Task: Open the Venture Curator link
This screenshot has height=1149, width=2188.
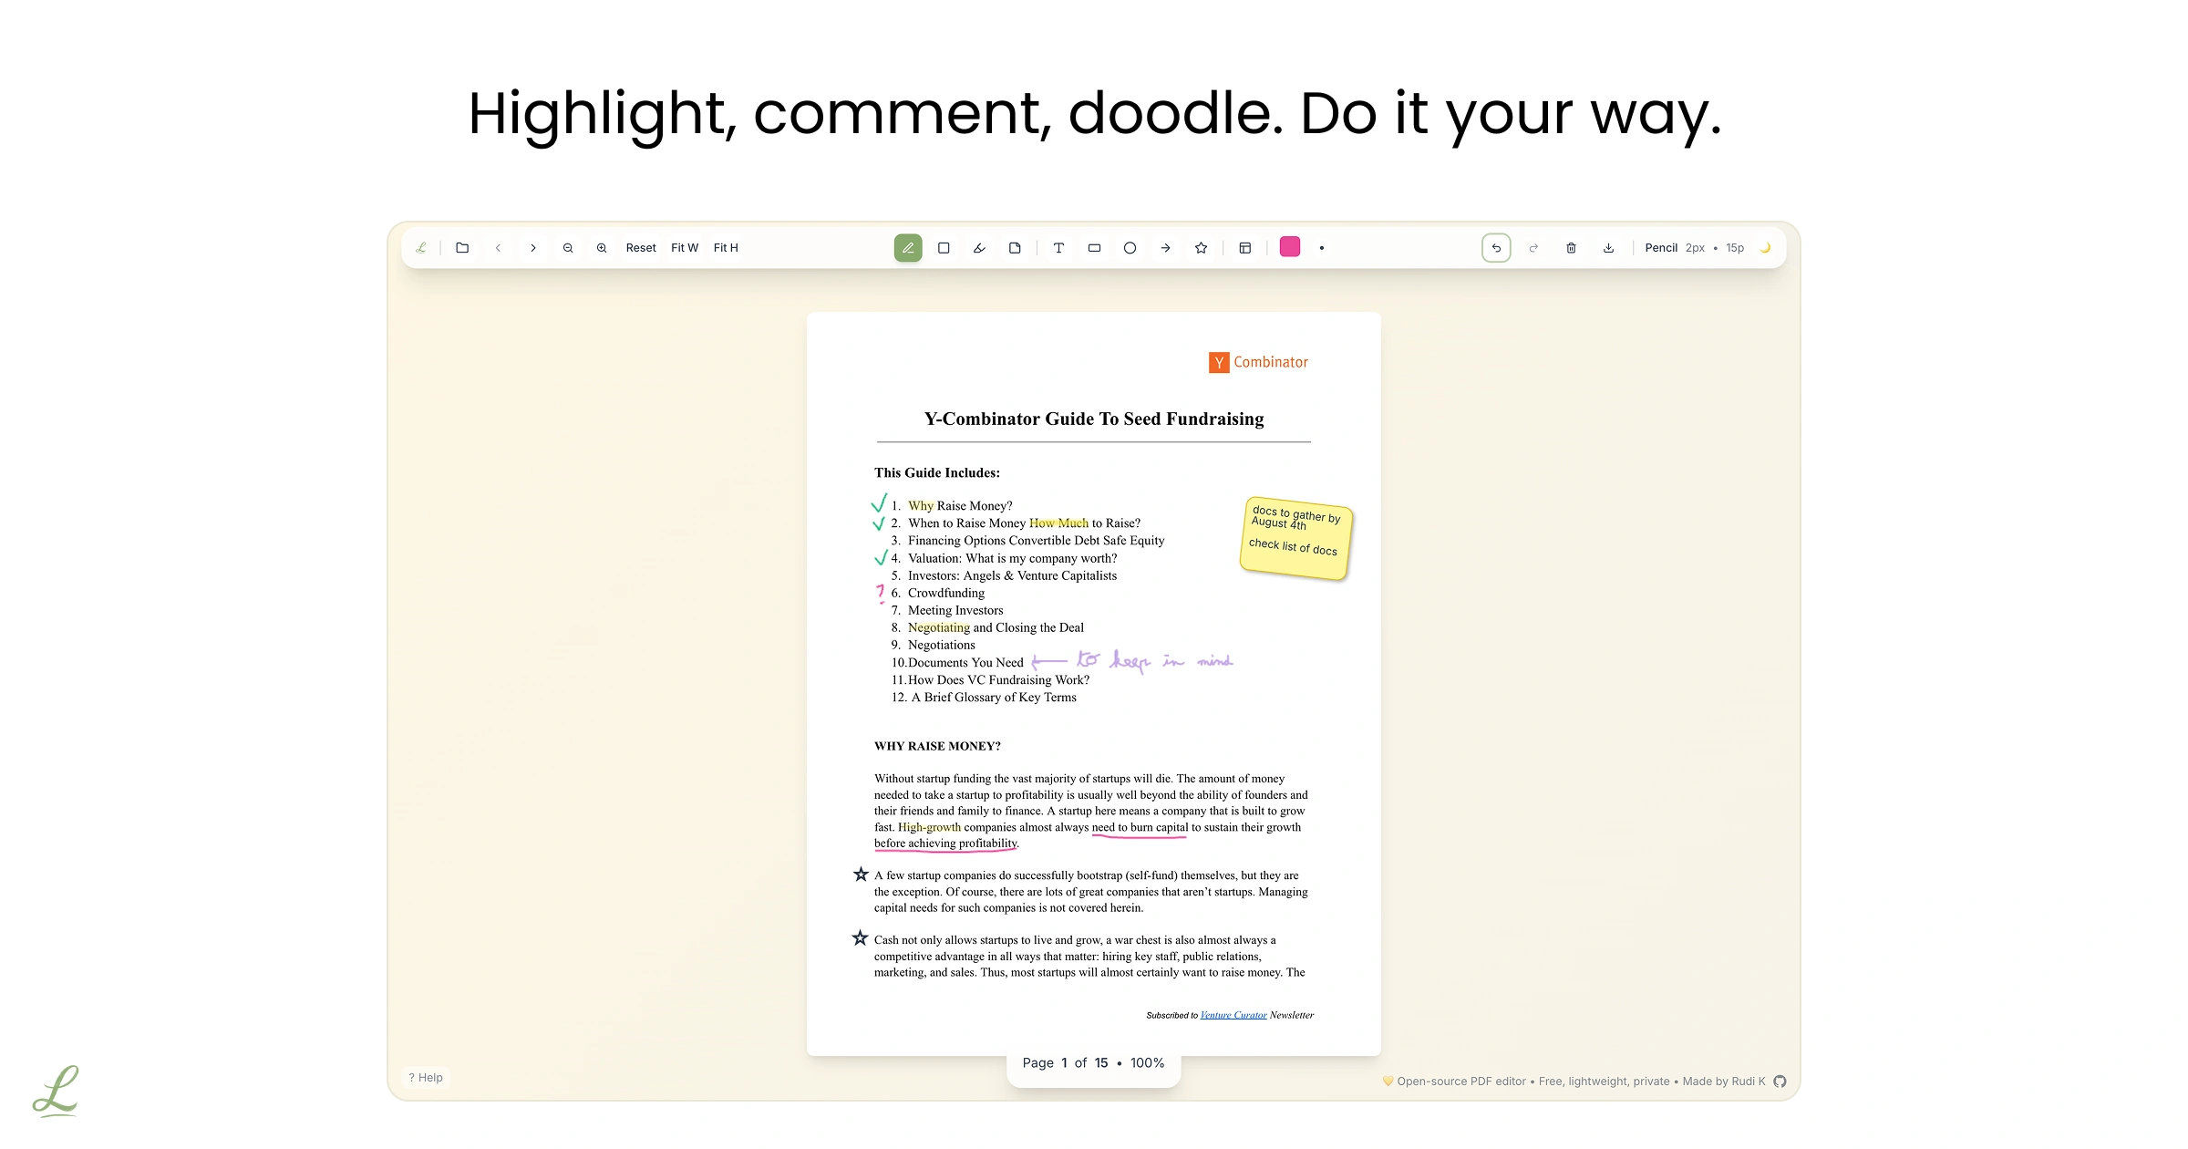Action: pyautogui.click(x=1233, y=1015)
